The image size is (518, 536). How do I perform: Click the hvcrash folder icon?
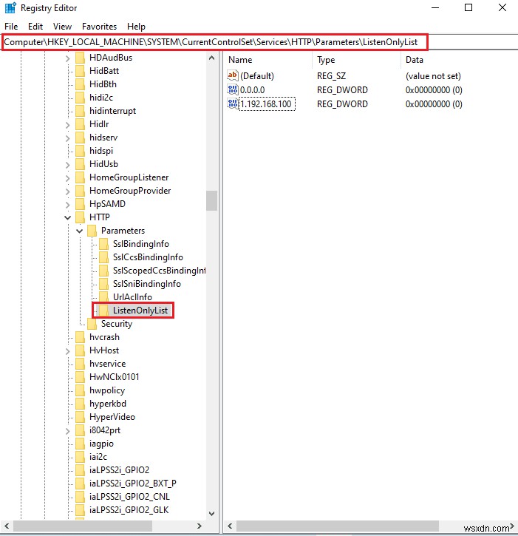click(x=81, y=337)
